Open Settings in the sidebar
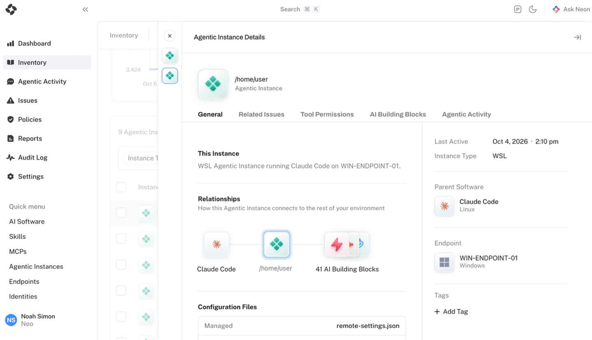Image resolution: width=592 pixels, height=340 pixels. pyautogui.click(x=47, y=176)
